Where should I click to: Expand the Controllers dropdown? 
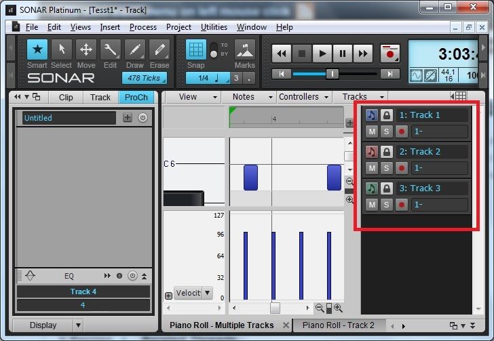tap(304, 97)
